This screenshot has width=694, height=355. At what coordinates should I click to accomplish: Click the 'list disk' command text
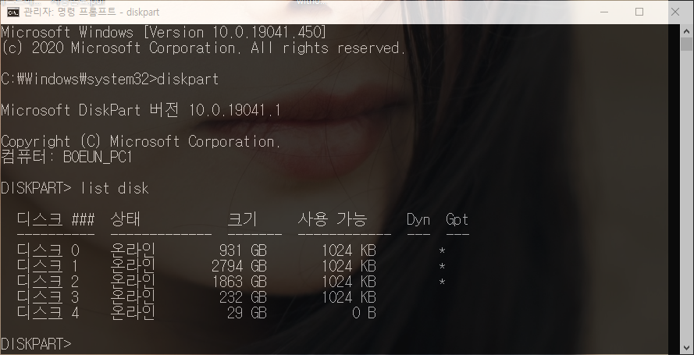tap(114, 188)
